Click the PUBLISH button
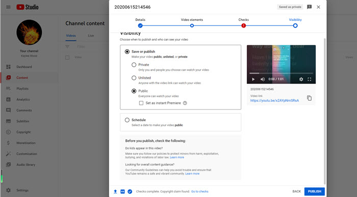The width and height of the screenshot is (357, 197). click(x=315, y=191)
